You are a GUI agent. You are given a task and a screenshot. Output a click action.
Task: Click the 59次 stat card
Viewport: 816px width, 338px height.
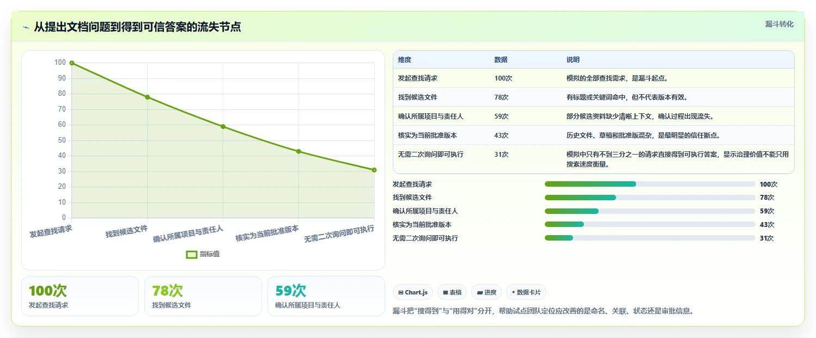click(x=326, y=296)
